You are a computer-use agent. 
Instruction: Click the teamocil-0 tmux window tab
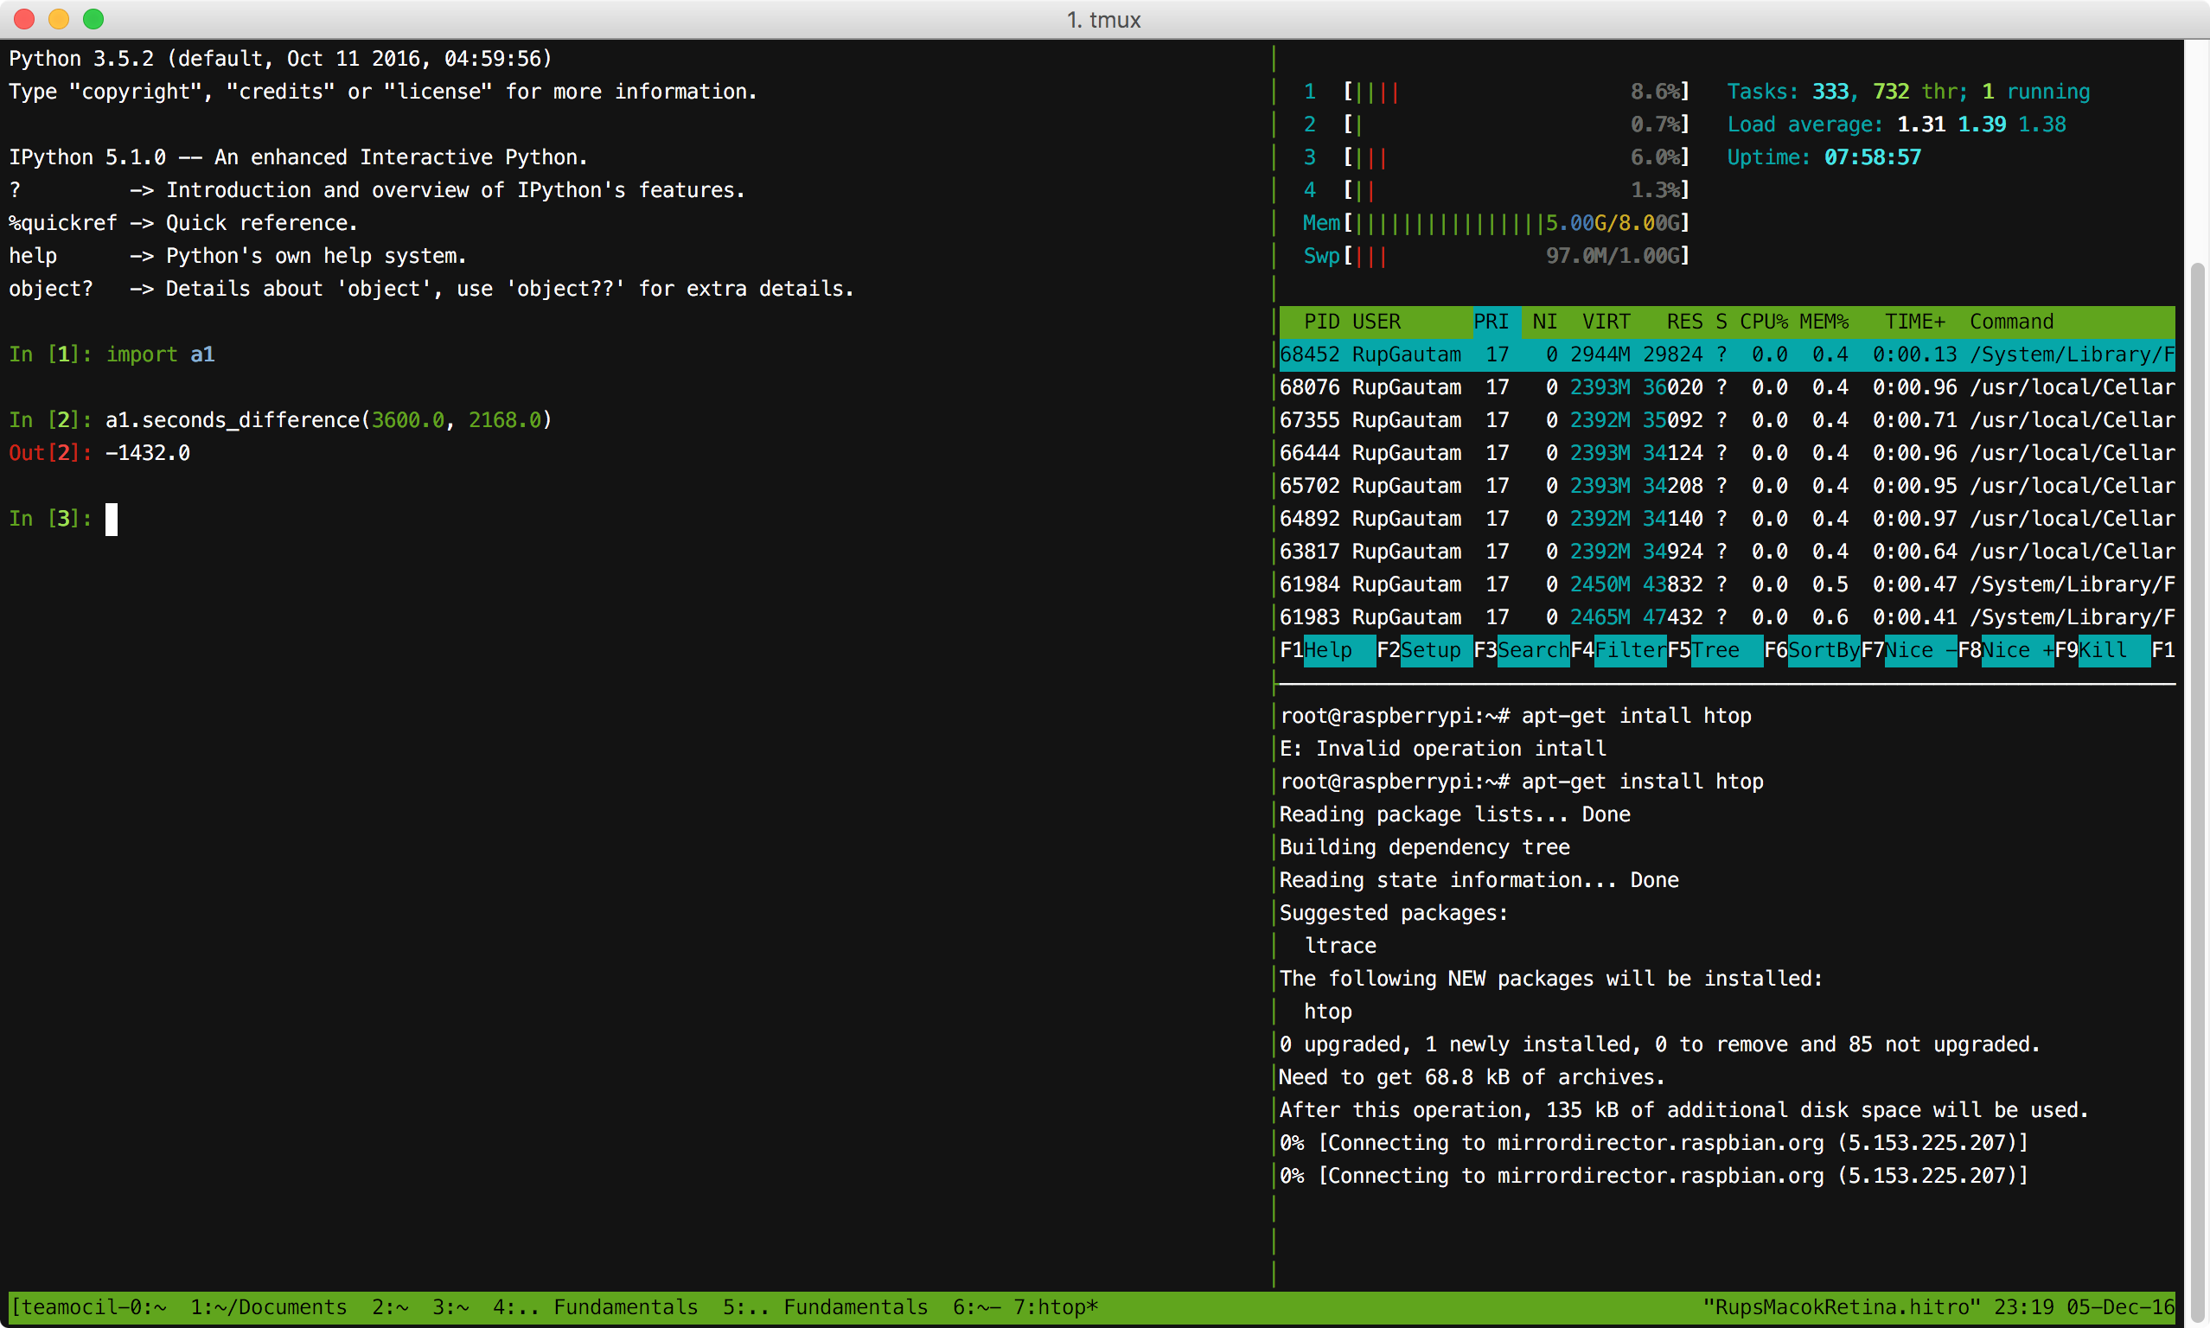(x=89, y=1307)
